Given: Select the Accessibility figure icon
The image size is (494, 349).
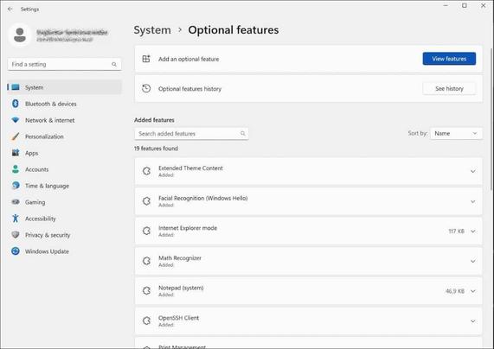Looking at the screenshot, I should coord(16,218).
